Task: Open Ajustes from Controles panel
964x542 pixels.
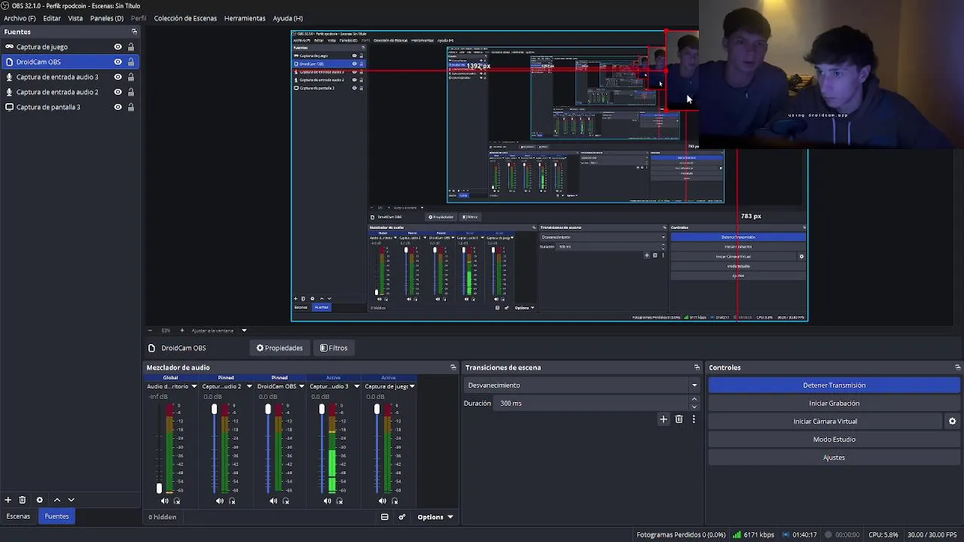Action: [834, 458]
